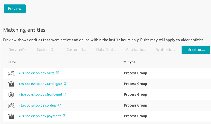The height and width of the screenshot is (124, 211).
Task: Click the Go gopher icon of the payment row
Action: click(x=11, y=116)
